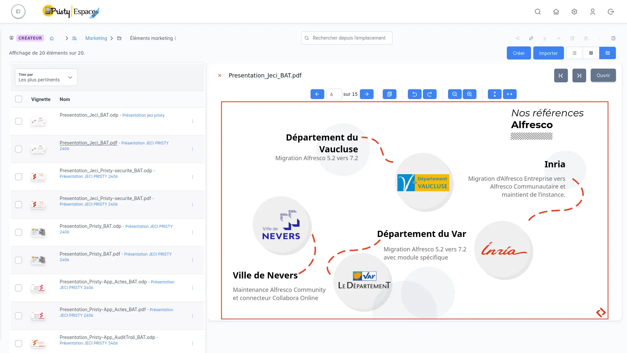Click the trash delete icon
Screen dimensions: 627x353
point(586,38)
